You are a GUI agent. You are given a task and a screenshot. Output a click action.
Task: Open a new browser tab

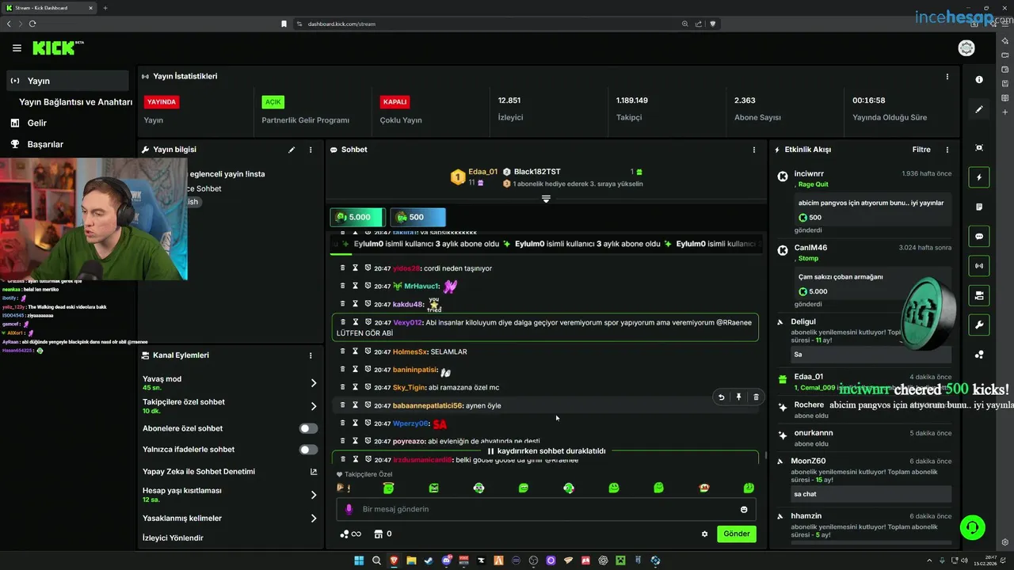(105, 8)
